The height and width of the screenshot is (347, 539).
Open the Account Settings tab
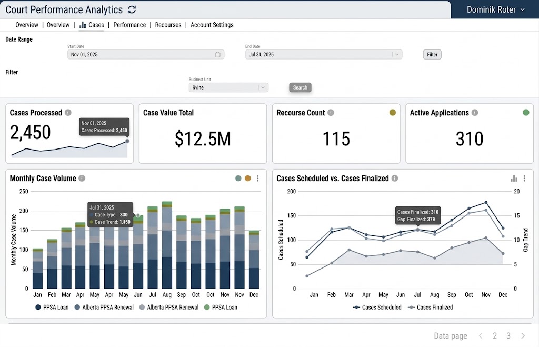click(212, 25)
